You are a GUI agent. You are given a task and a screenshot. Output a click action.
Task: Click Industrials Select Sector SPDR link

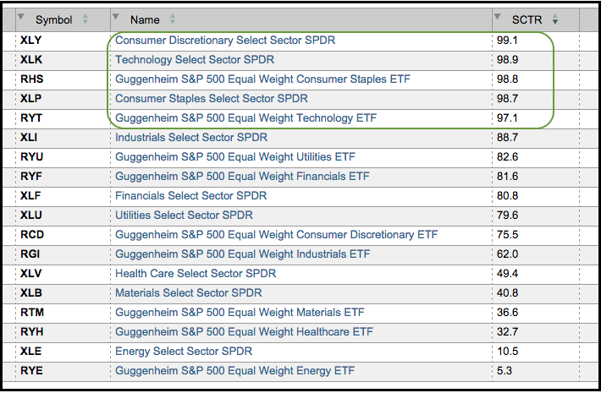pos(191,138)
